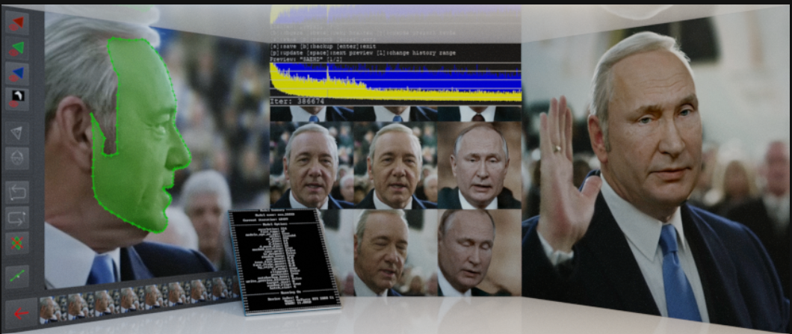Click the green mask polygon on the face
Viewport: 792px width, 334px height.
coord(144,137)
